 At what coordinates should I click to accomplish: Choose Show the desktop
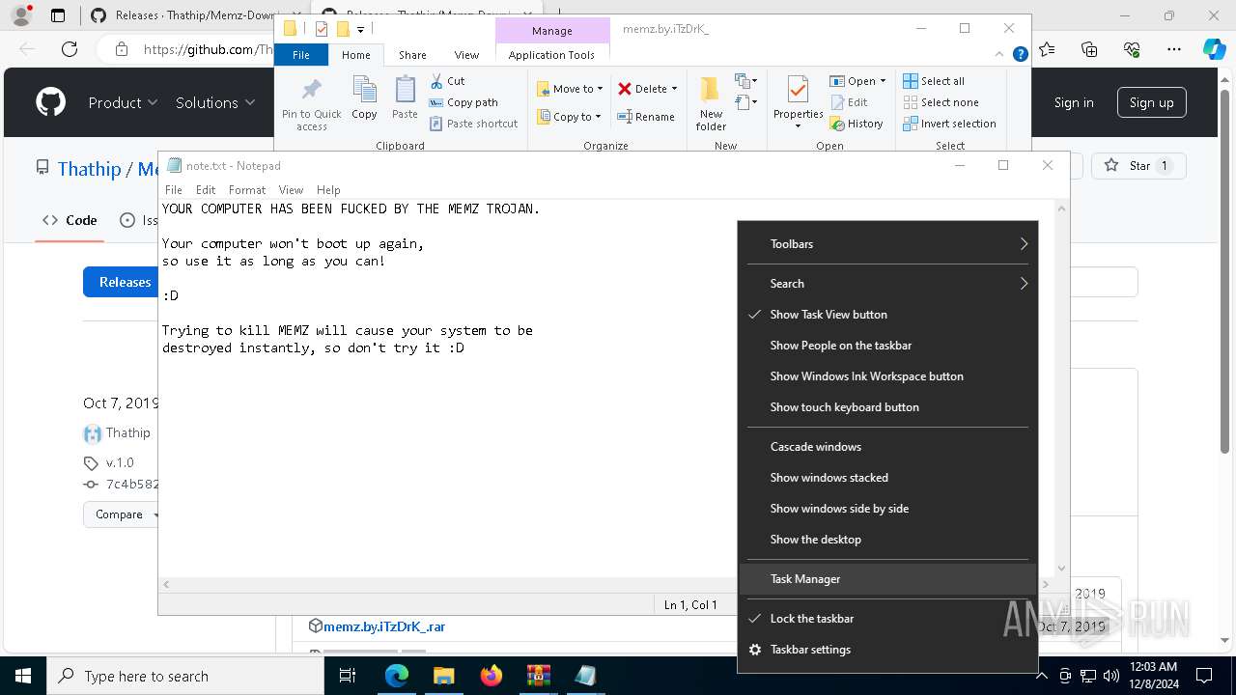pos(887,540)
